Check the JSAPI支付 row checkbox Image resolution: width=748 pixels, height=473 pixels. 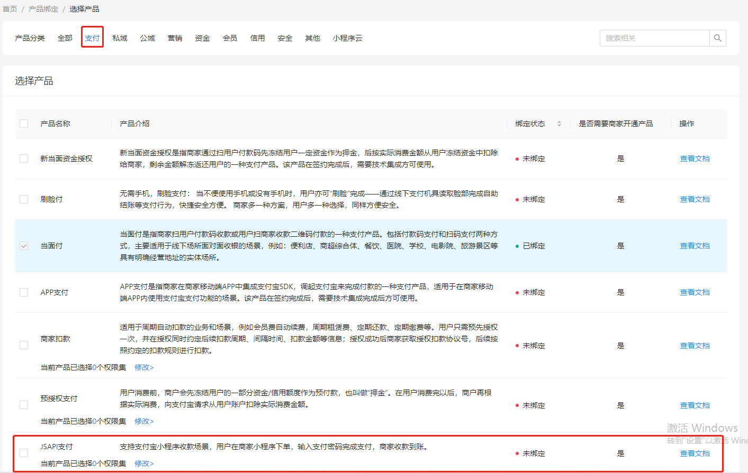point(24,453)
